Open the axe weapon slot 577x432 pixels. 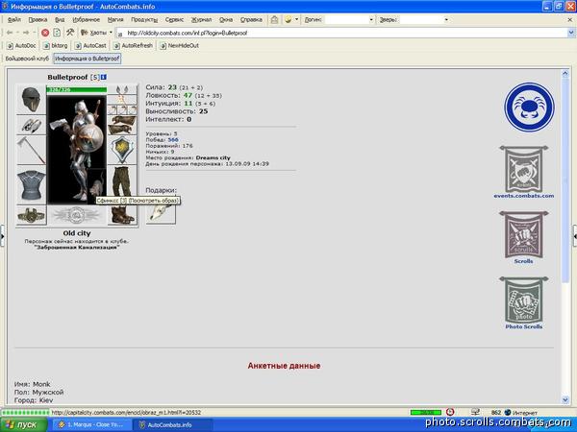click(31, 151)
